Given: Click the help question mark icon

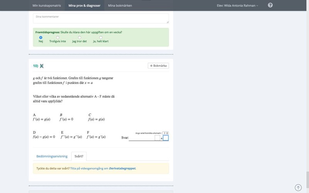Looking at the screenshot, I should click(270, 5).
